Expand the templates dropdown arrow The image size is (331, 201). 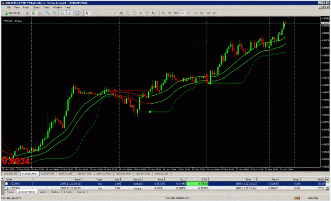pos(80,13)
